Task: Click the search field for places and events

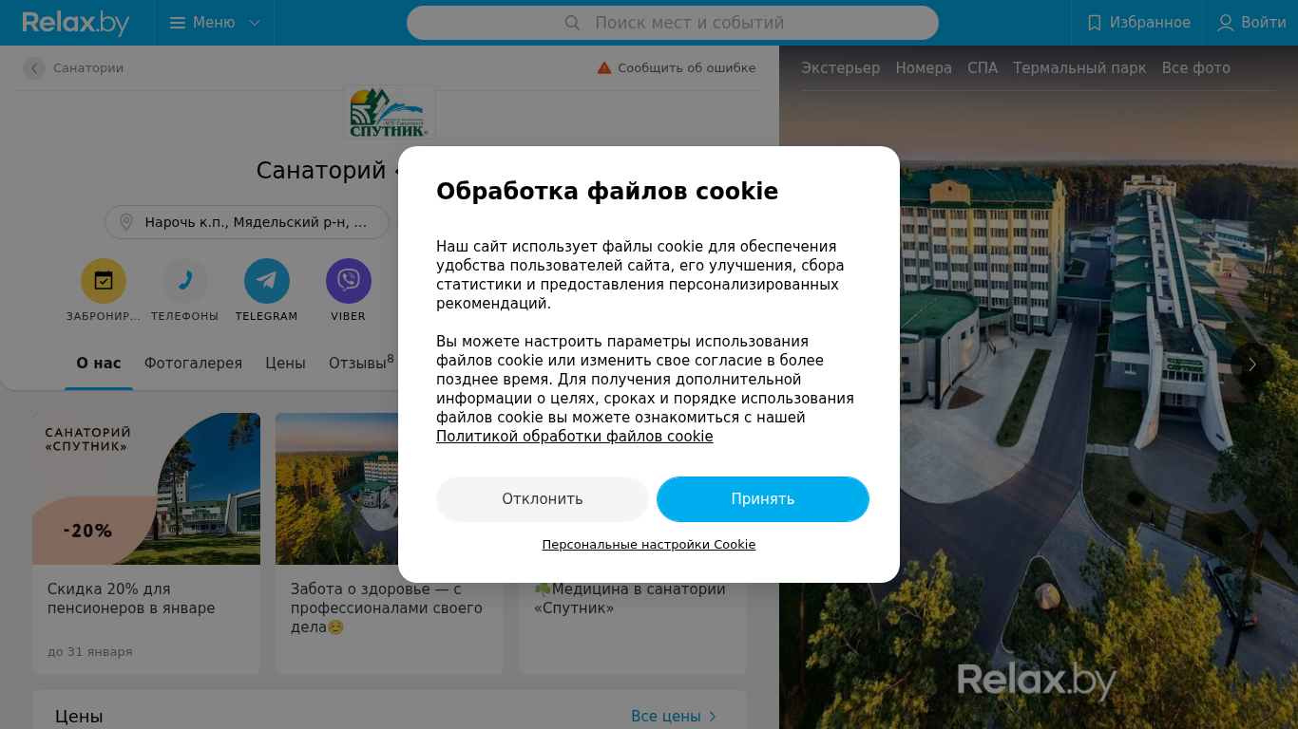Action: (673, 23)
